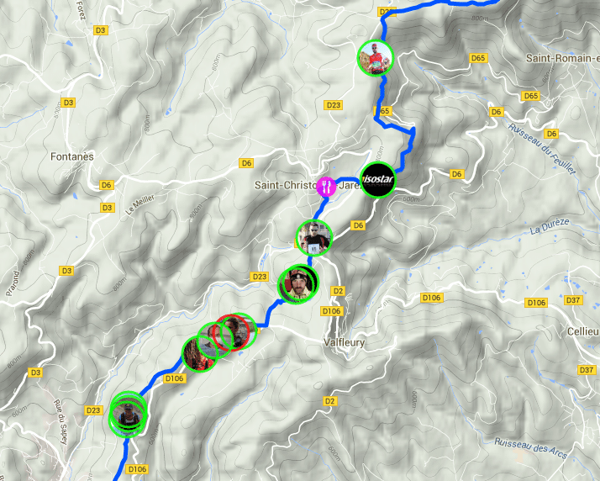Click the Valfleury town label
This screenshot has width=600, height=481.
pyautogui.click(x=344, y=342)
